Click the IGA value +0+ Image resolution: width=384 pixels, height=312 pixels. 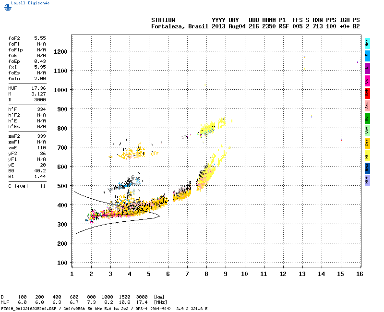point(344,26)
